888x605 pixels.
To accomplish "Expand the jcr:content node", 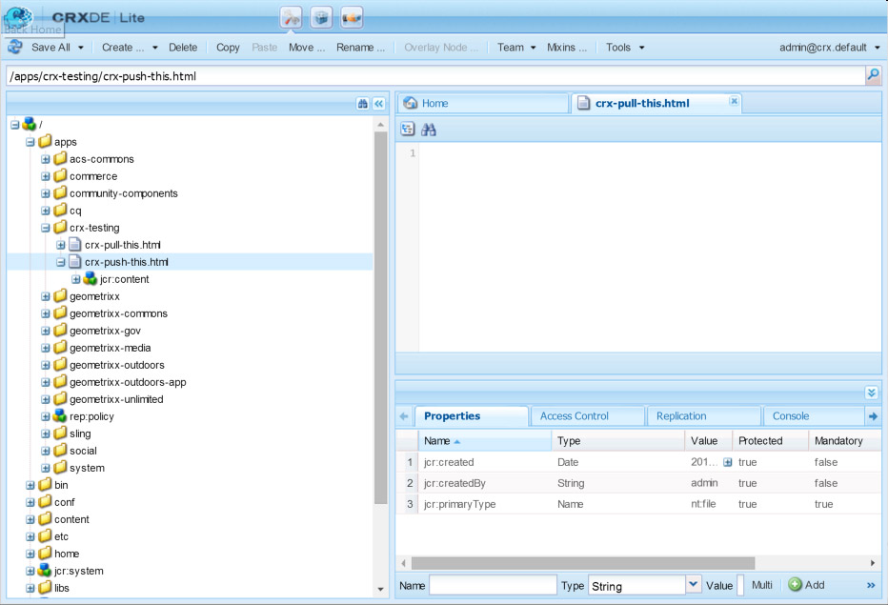I will (76, 279).
